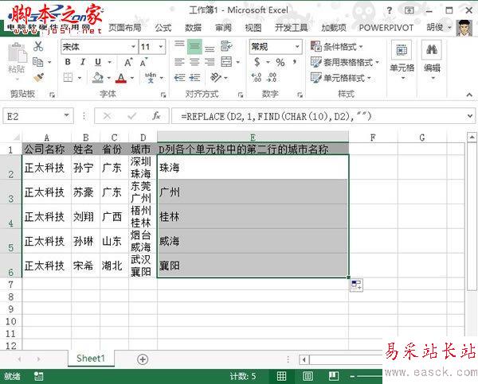Increase font size with large A icon

128,62
